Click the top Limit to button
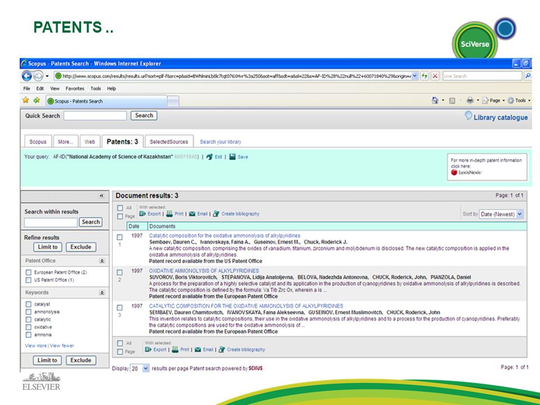This screenshot has width=540, height=405. click(48, 247)
